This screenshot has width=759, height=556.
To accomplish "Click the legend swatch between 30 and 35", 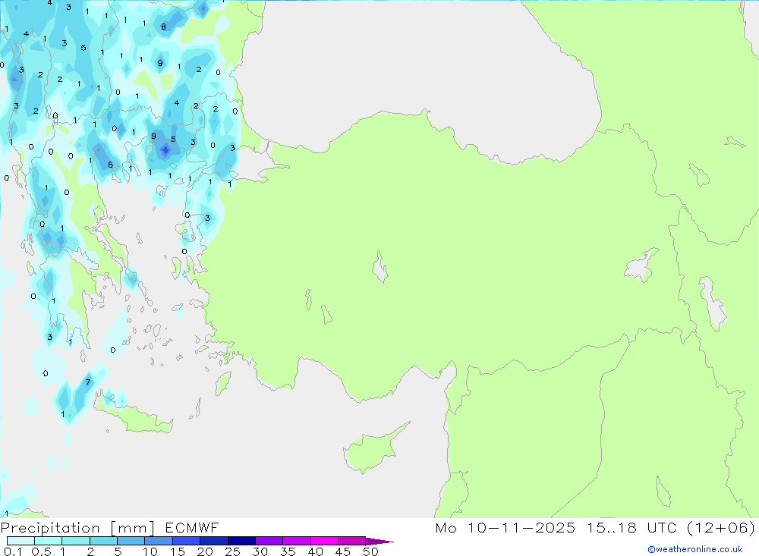I will [x=269, y=541].
